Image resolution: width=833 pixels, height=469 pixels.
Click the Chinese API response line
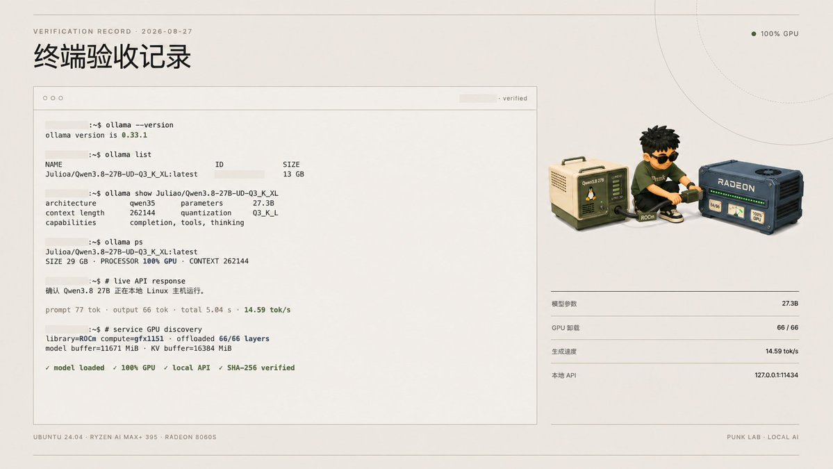(125, 291)
